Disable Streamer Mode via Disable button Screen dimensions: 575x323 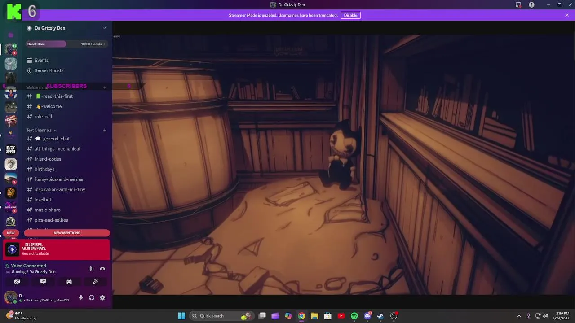(350, 15)
